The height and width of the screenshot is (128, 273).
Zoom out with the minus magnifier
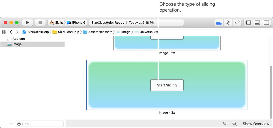225,124
